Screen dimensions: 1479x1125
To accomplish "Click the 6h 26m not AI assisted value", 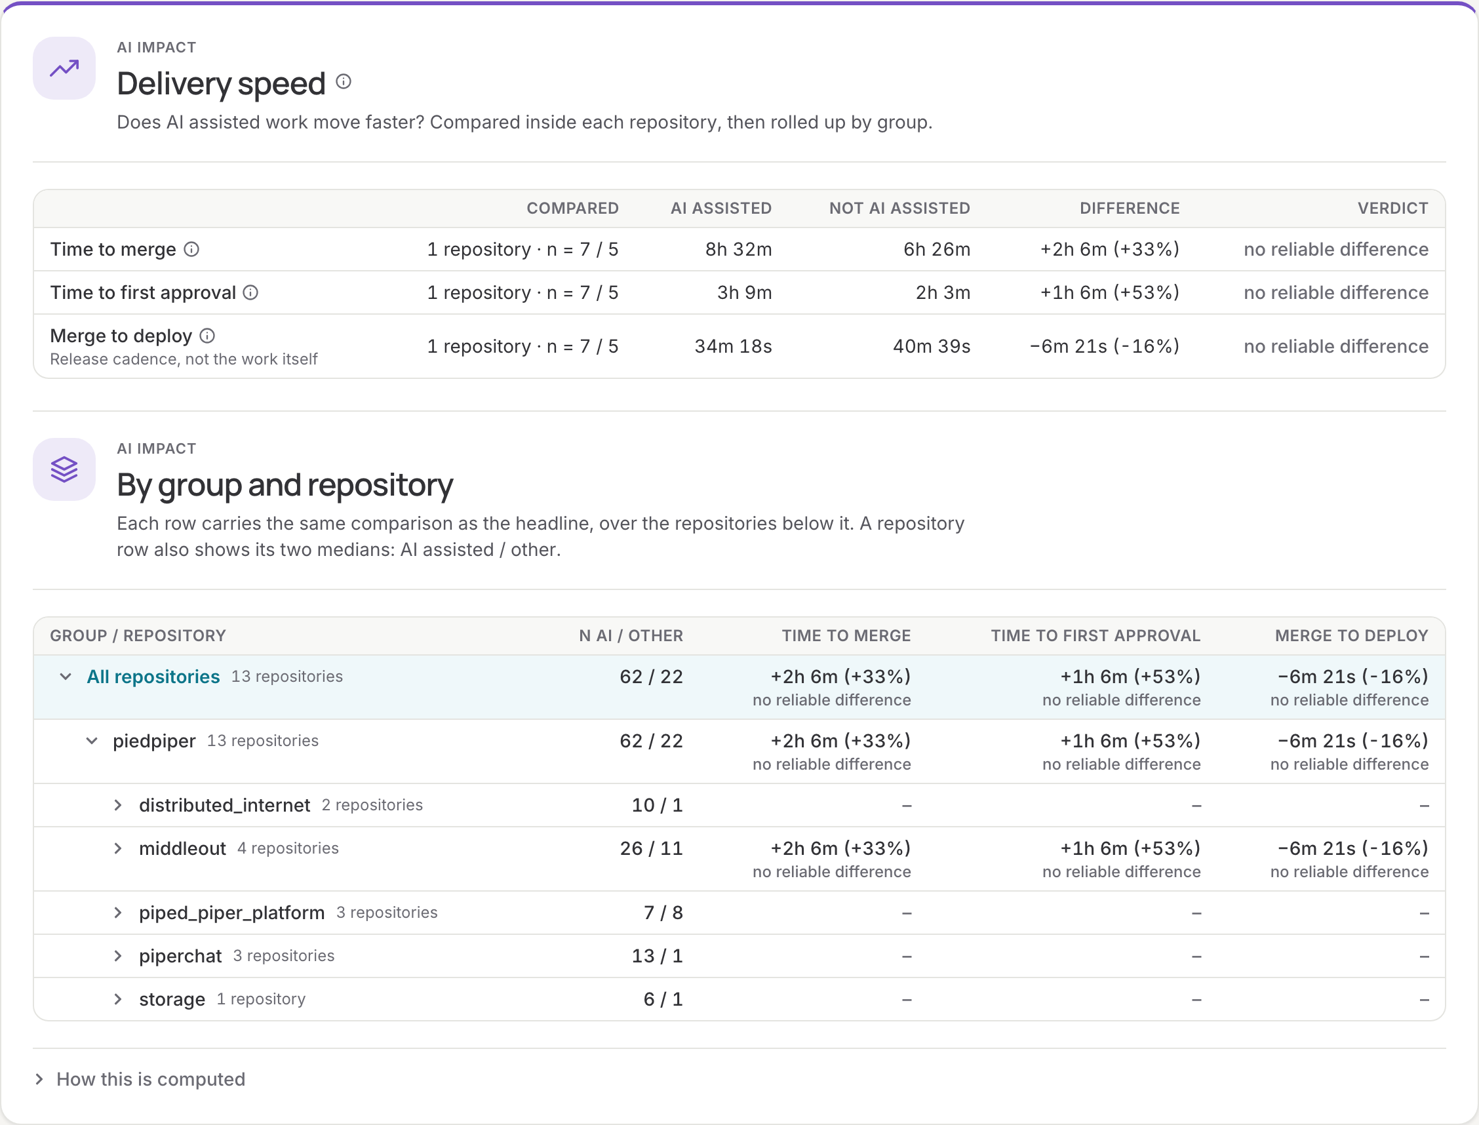I will (x=937, y=249).
